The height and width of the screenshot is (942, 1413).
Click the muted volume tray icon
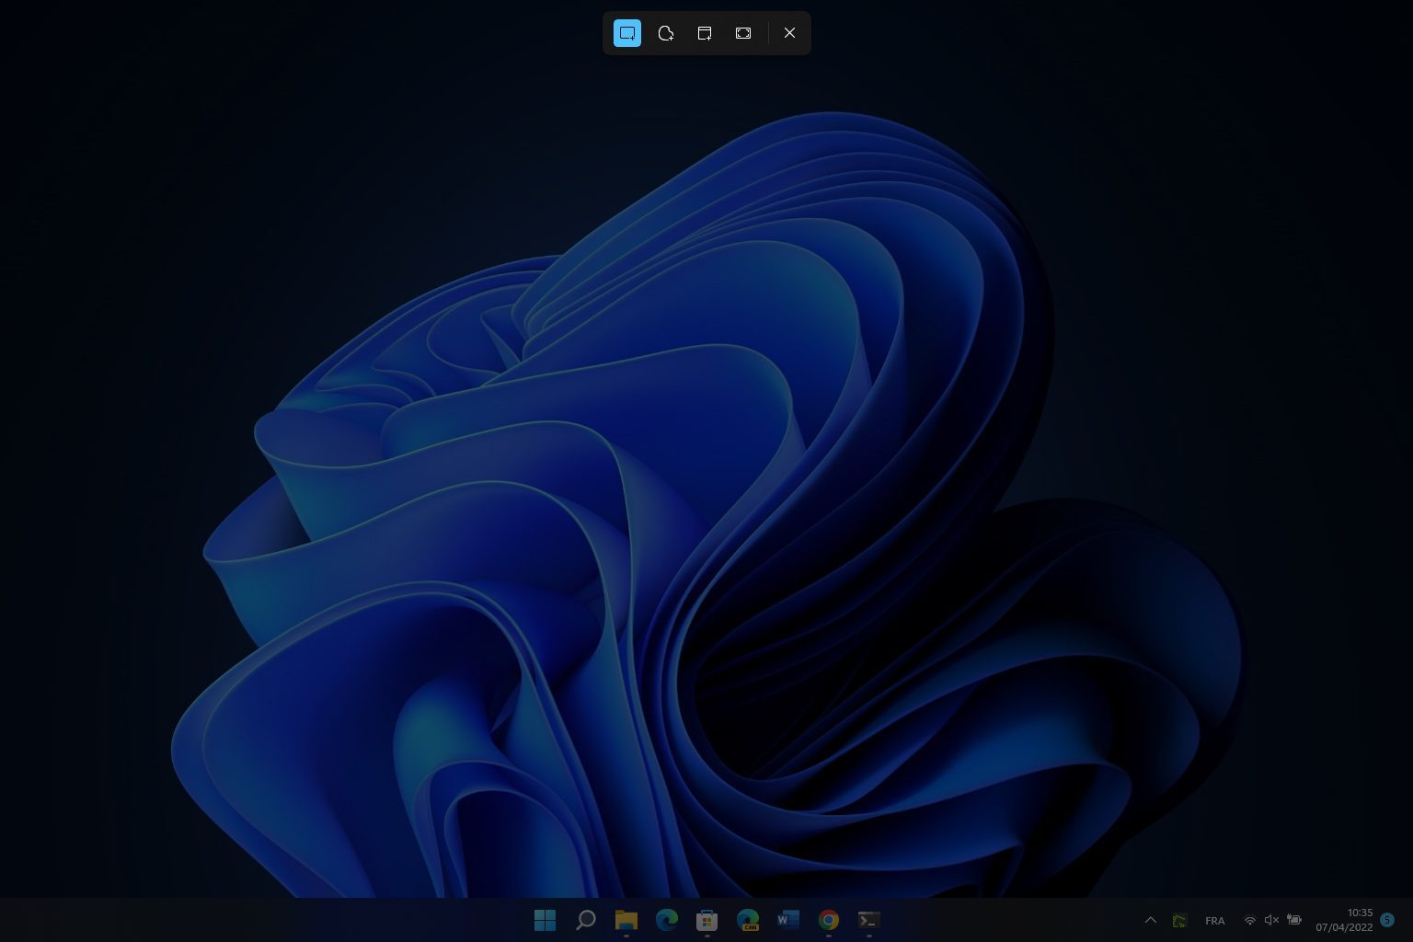(1271, 920)
